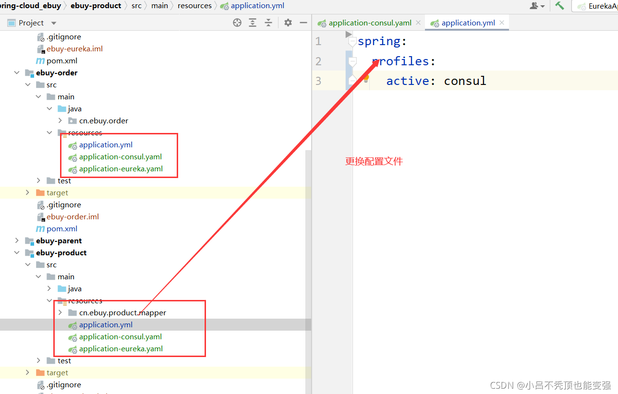
Task: Open the Eureka run configuration selector
Action: pos(595,6)
